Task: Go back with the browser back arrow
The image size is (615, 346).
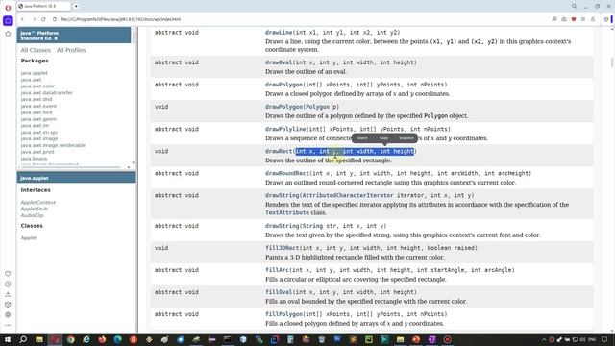Action: tap(22, 19)
